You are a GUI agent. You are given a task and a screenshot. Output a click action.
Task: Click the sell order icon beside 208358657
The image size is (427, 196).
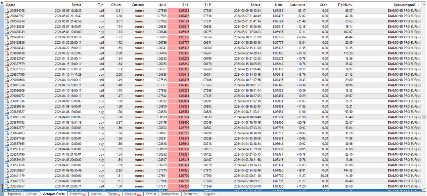point(7,186)
